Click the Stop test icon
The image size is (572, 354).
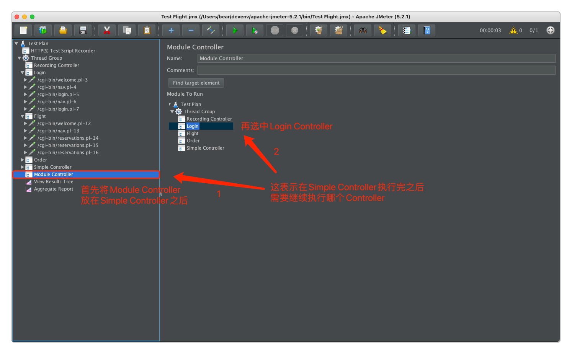275,30
